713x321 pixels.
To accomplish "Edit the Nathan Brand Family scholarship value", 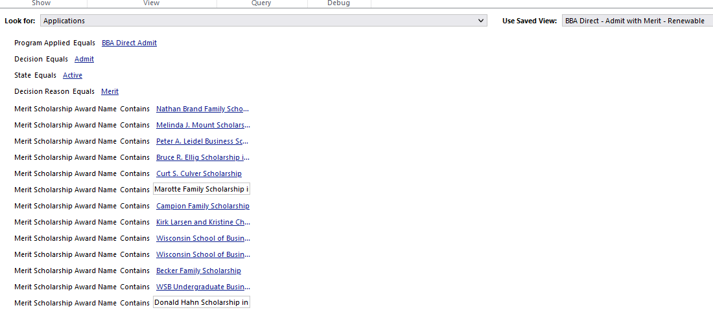I will tap(202, 109).
